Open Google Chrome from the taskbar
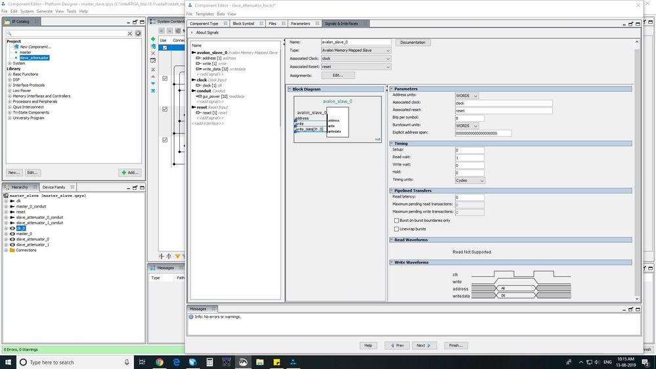 click(x=160, y=362)
